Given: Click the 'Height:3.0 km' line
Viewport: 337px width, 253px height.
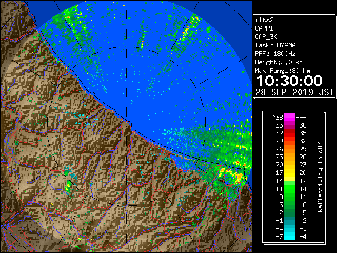Looking at the screenshot, I should [x=279, y=62].
